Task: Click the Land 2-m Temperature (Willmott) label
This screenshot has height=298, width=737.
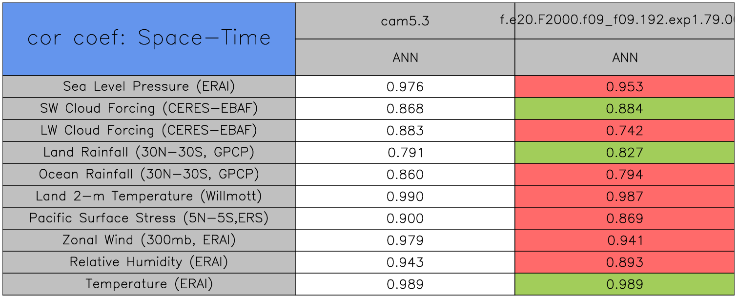Action: click(x=149, y=197)
